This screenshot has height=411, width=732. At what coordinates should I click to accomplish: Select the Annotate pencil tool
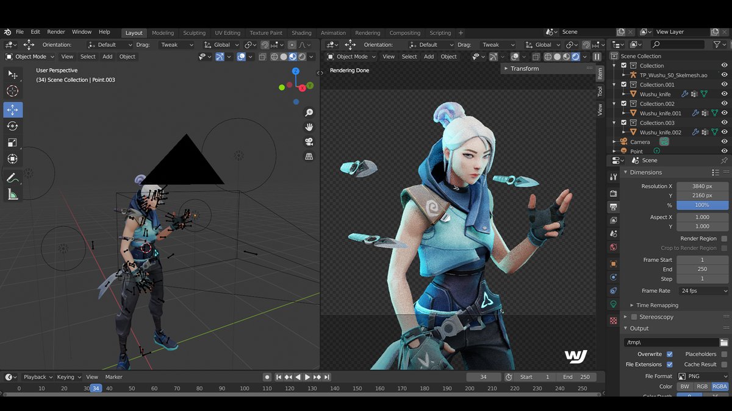pos(13,178)
